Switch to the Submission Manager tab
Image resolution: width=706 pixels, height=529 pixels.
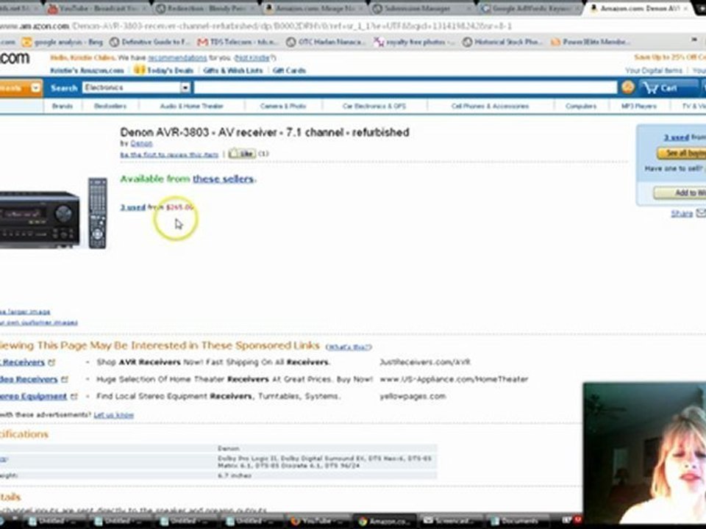coord(423,9)
